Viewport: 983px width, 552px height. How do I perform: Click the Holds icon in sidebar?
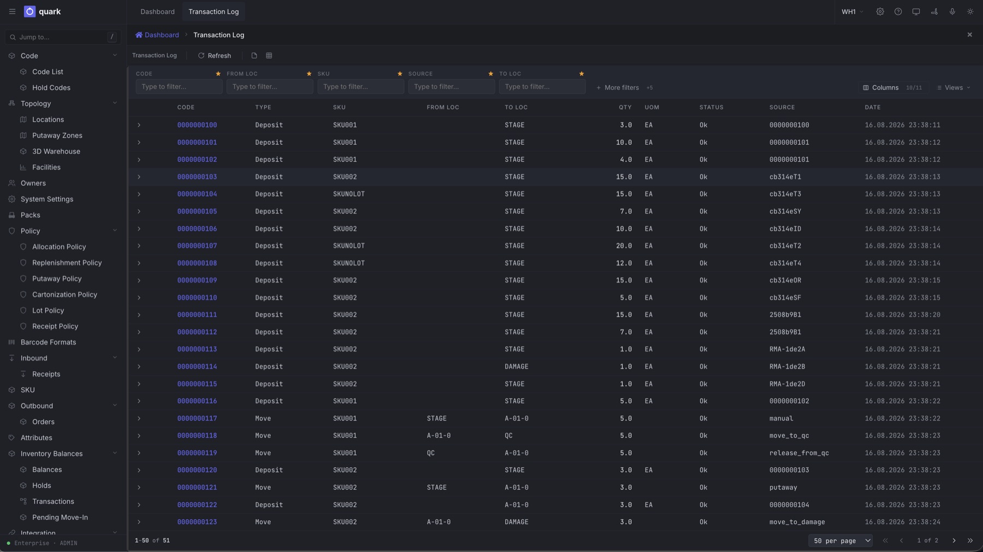pyautogui.click(x=23, y=485)
